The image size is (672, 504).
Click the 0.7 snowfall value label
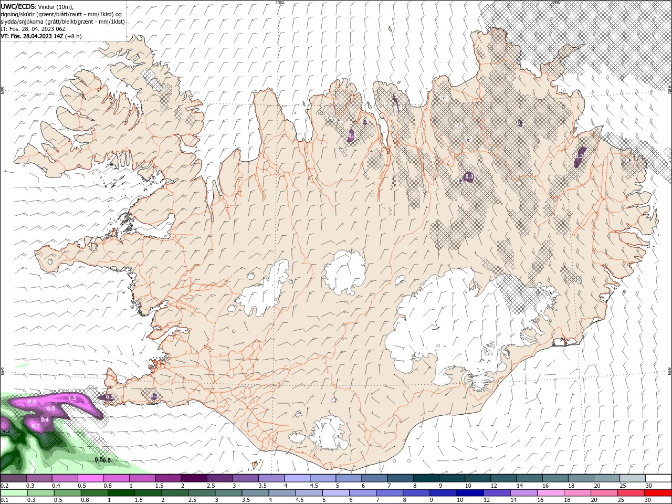(x=36, y=426)
